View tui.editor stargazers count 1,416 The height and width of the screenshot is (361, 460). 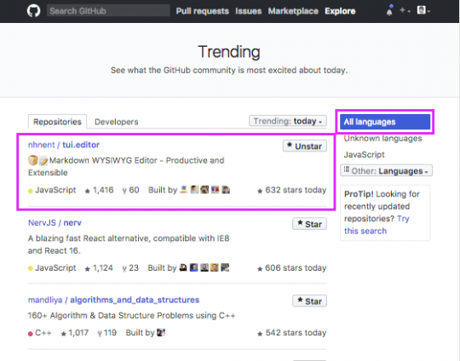pos(99,190)
